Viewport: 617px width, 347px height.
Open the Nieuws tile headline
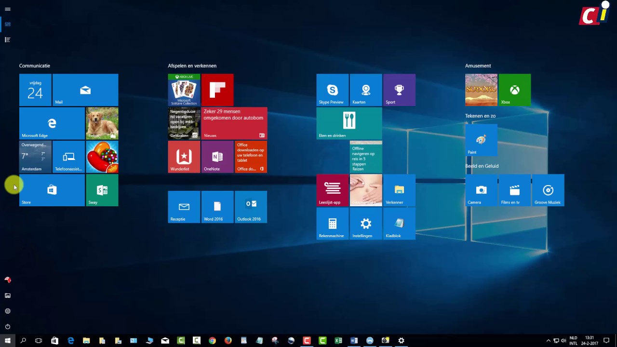(234, 123)
